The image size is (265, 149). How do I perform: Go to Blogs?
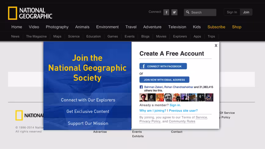click(145, 37)
